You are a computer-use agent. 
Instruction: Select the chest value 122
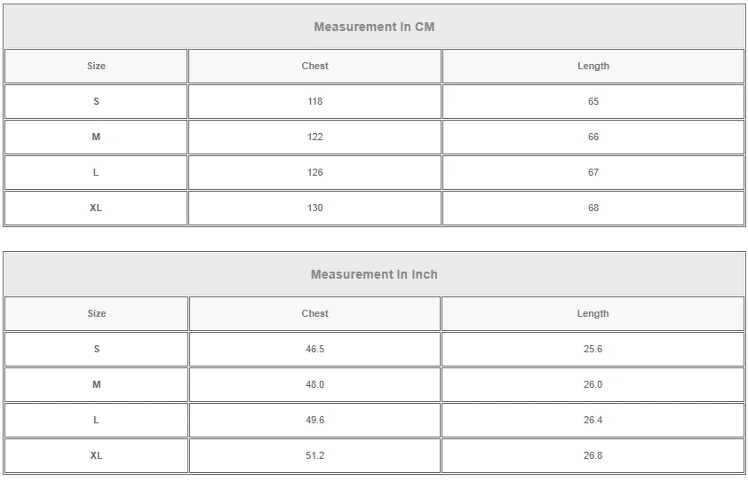(314, 137)
